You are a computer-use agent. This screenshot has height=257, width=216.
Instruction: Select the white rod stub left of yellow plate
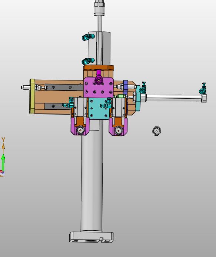click(26, 87)
